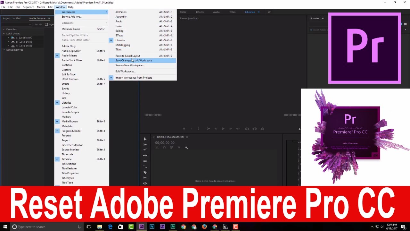Click the Windows taskbar search box
This screenshot has width=410, height=231.
[46, 227]
